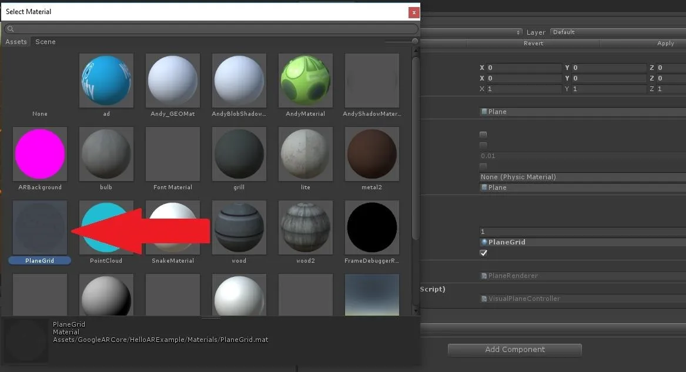Click the Plane mesh field under transform

[583, 112]
